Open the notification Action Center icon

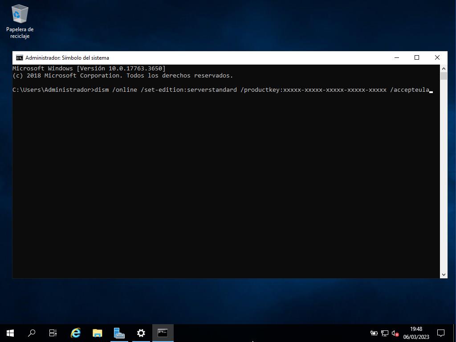pos(441,333)
